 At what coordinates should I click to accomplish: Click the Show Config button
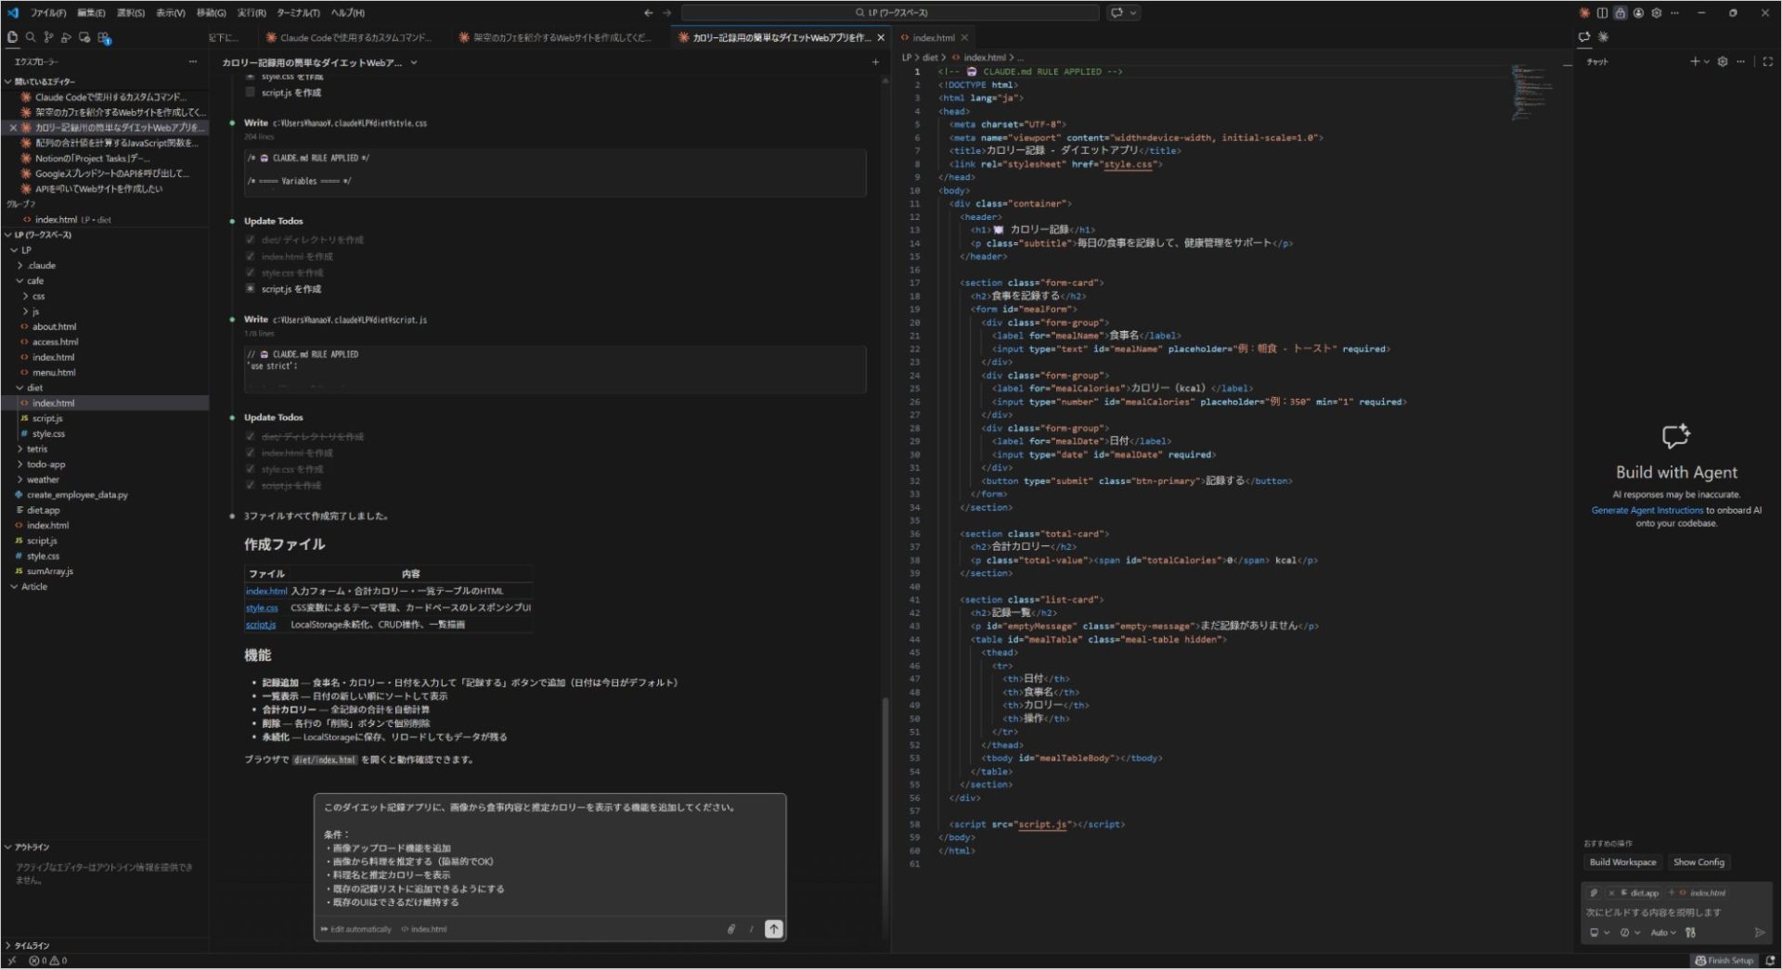pos(1698,862)
